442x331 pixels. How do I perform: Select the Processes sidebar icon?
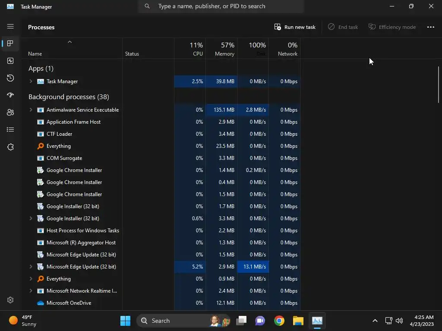coord(10,44)
